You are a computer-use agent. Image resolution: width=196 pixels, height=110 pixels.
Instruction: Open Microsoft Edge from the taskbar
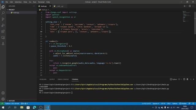[x=35, y=107]
